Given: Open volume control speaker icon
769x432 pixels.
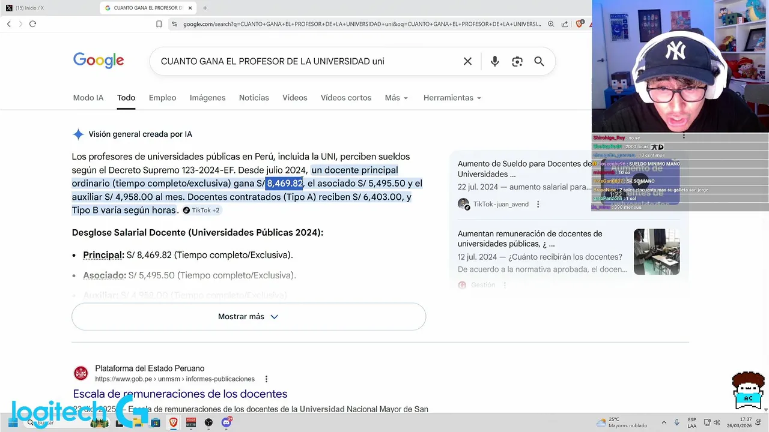Looking at the screenshot, I should pos(718,423).
